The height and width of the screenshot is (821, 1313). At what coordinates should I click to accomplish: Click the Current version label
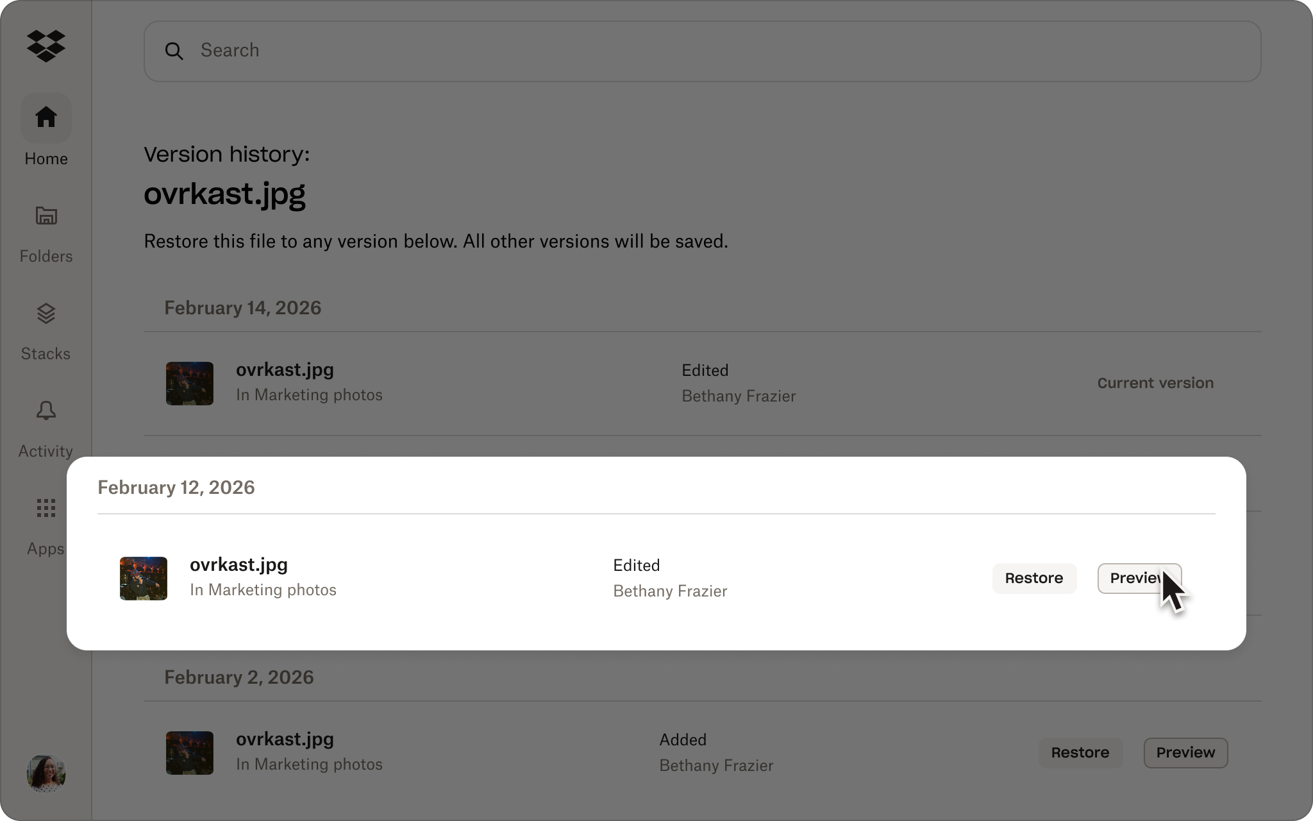click(1155, 383)
